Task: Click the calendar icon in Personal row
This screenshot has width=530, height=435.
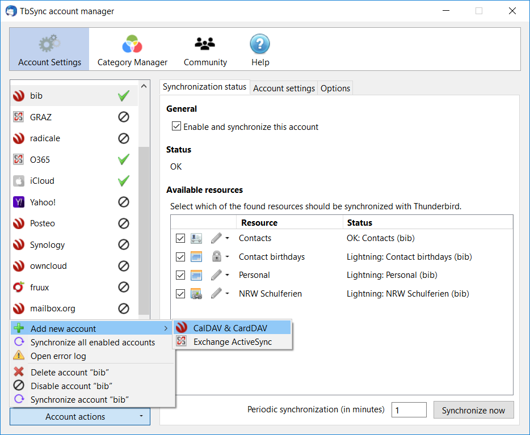Action: click(x=196, y=275)
